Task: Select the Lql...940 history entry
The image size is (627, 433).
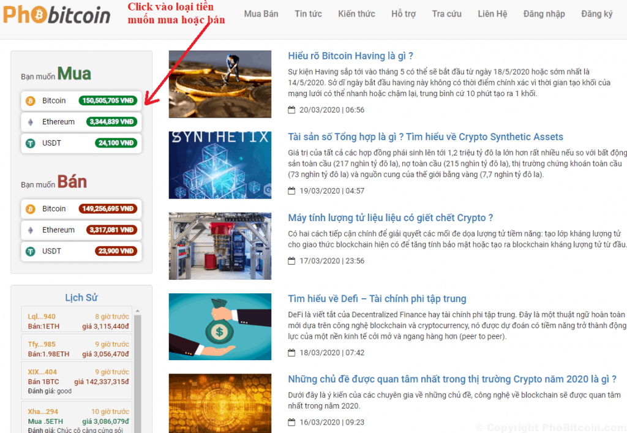Action: pos(78,322)
